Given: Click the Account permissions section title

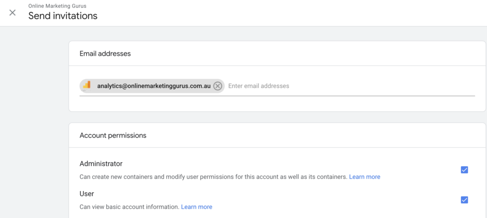Looking at the screenshot, I should [113, 136].
